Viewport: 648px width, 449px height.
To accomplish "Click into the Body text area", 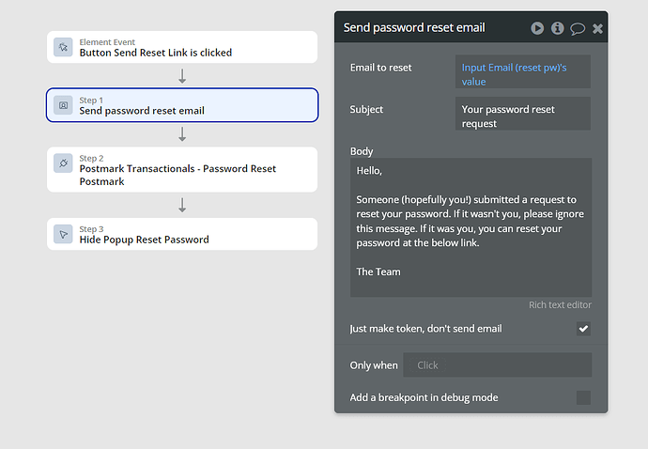I will coord(470,226).
